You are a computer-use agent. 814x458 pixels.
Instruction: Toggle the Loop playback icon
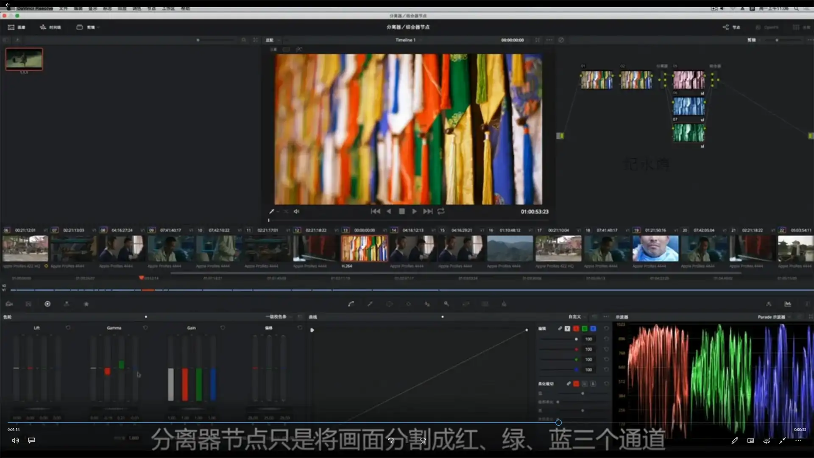(441, 211)
